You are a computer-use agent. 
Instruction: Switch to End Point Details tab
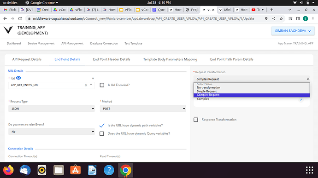(67, 59)
